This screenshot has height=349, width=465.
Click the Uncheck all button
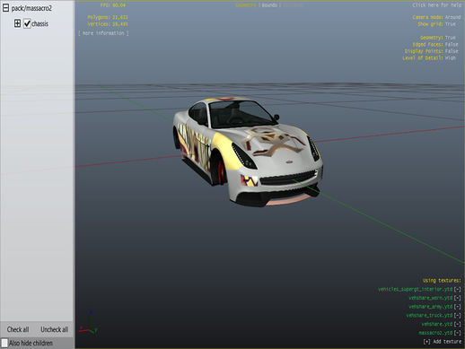(x=55, y=329)
